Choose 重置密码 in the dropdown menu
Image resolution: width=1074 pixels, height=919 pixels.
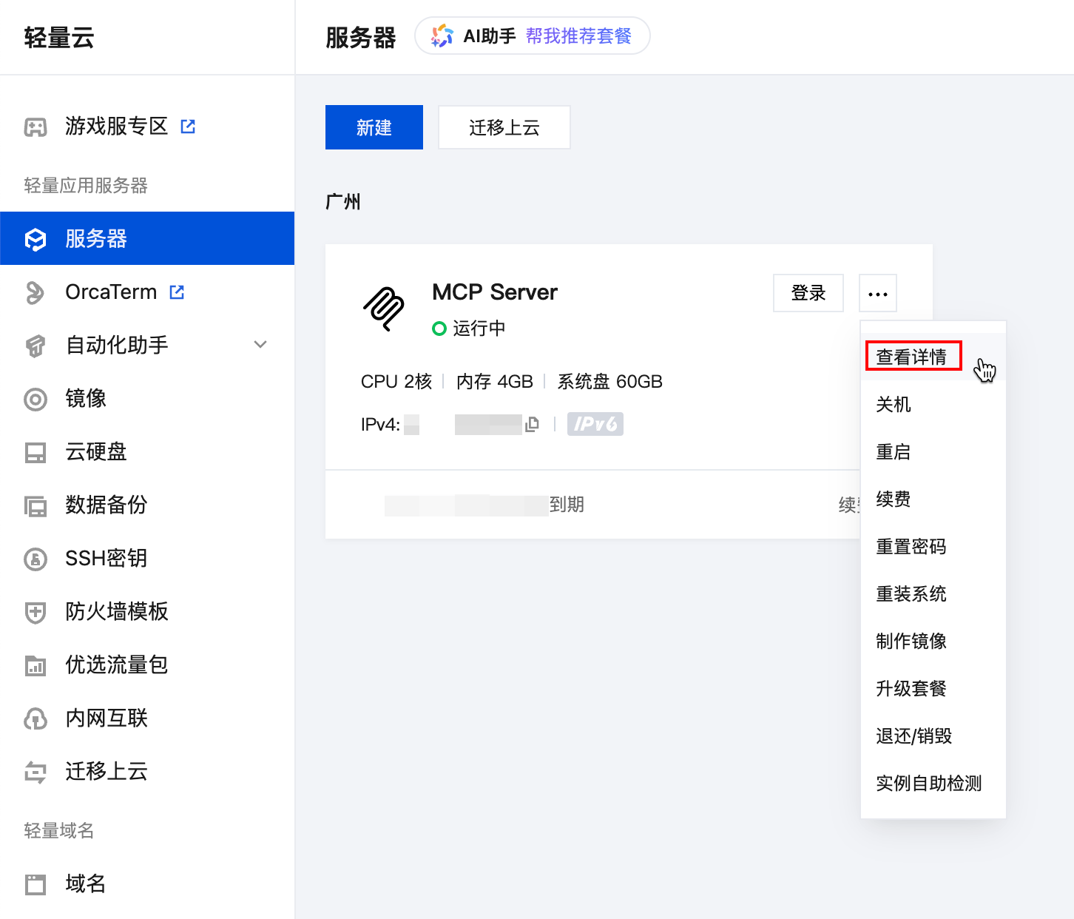click(x=933, y=546)
